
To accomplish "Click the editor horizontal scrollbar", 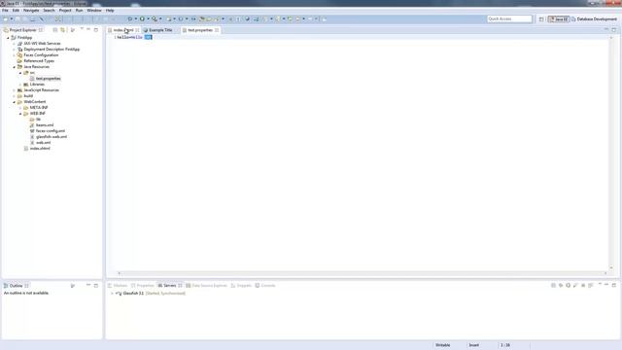I will tap(363, 273).
